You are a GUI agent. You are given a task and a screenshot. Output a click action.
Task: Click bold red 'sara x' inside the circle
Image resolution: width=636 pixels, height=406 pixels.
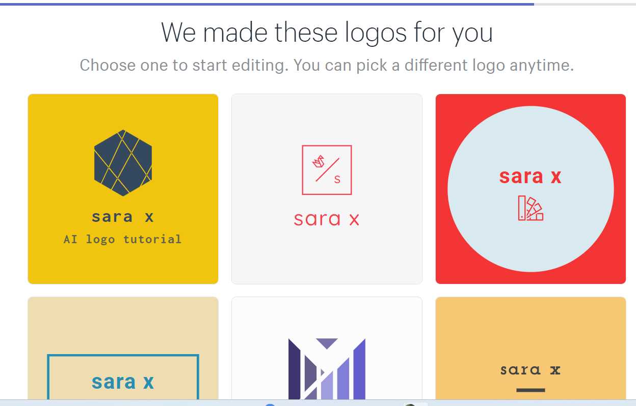pos(530,177)
